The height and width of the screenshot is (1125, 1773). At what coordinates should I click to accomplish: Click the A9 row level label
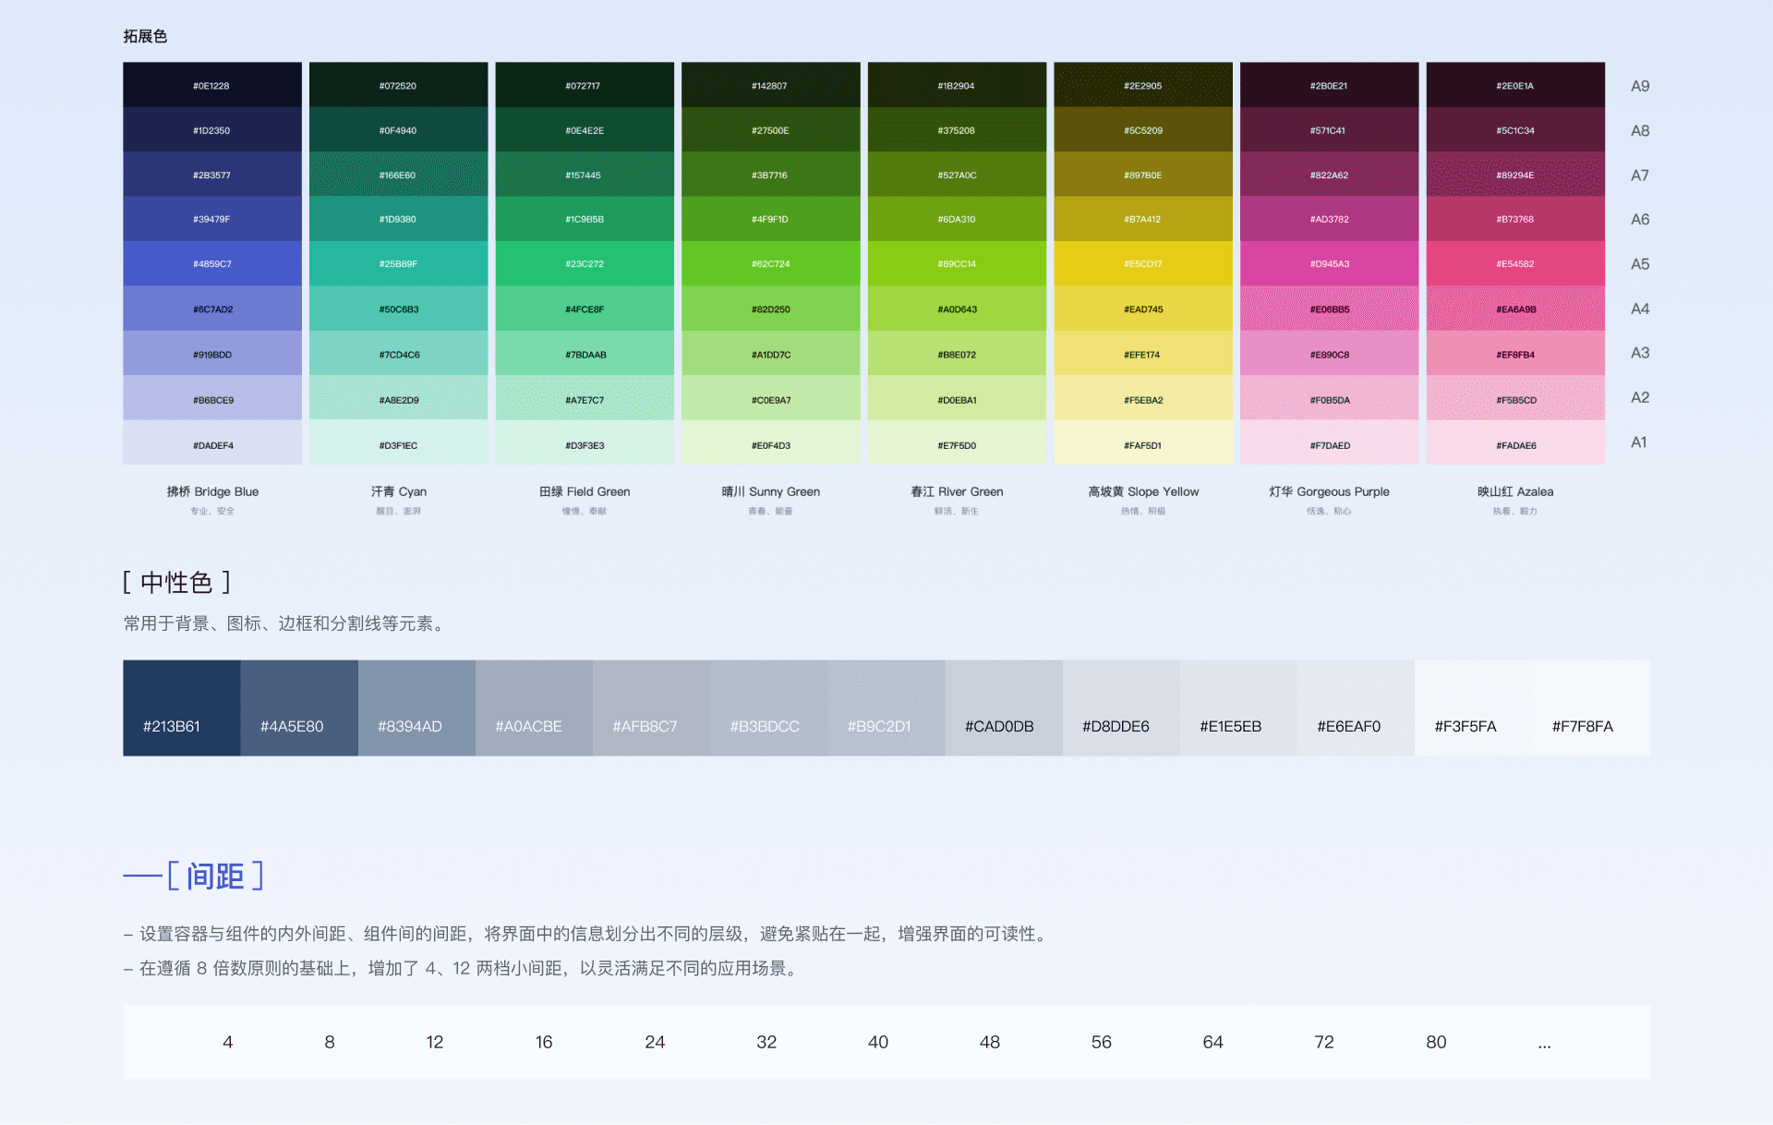point(1639,86)
